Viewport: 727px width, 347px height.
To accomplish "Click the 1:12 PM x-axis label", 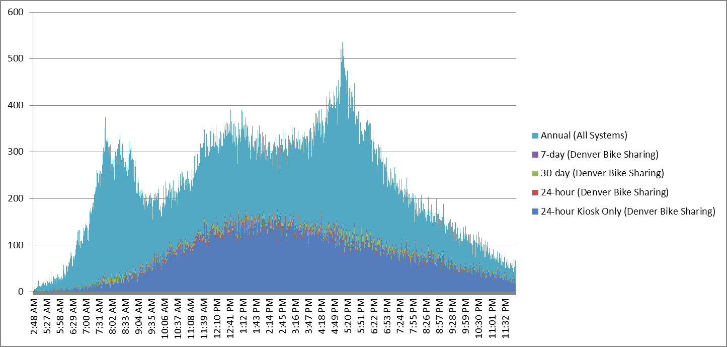I will (x=244, y=316).
